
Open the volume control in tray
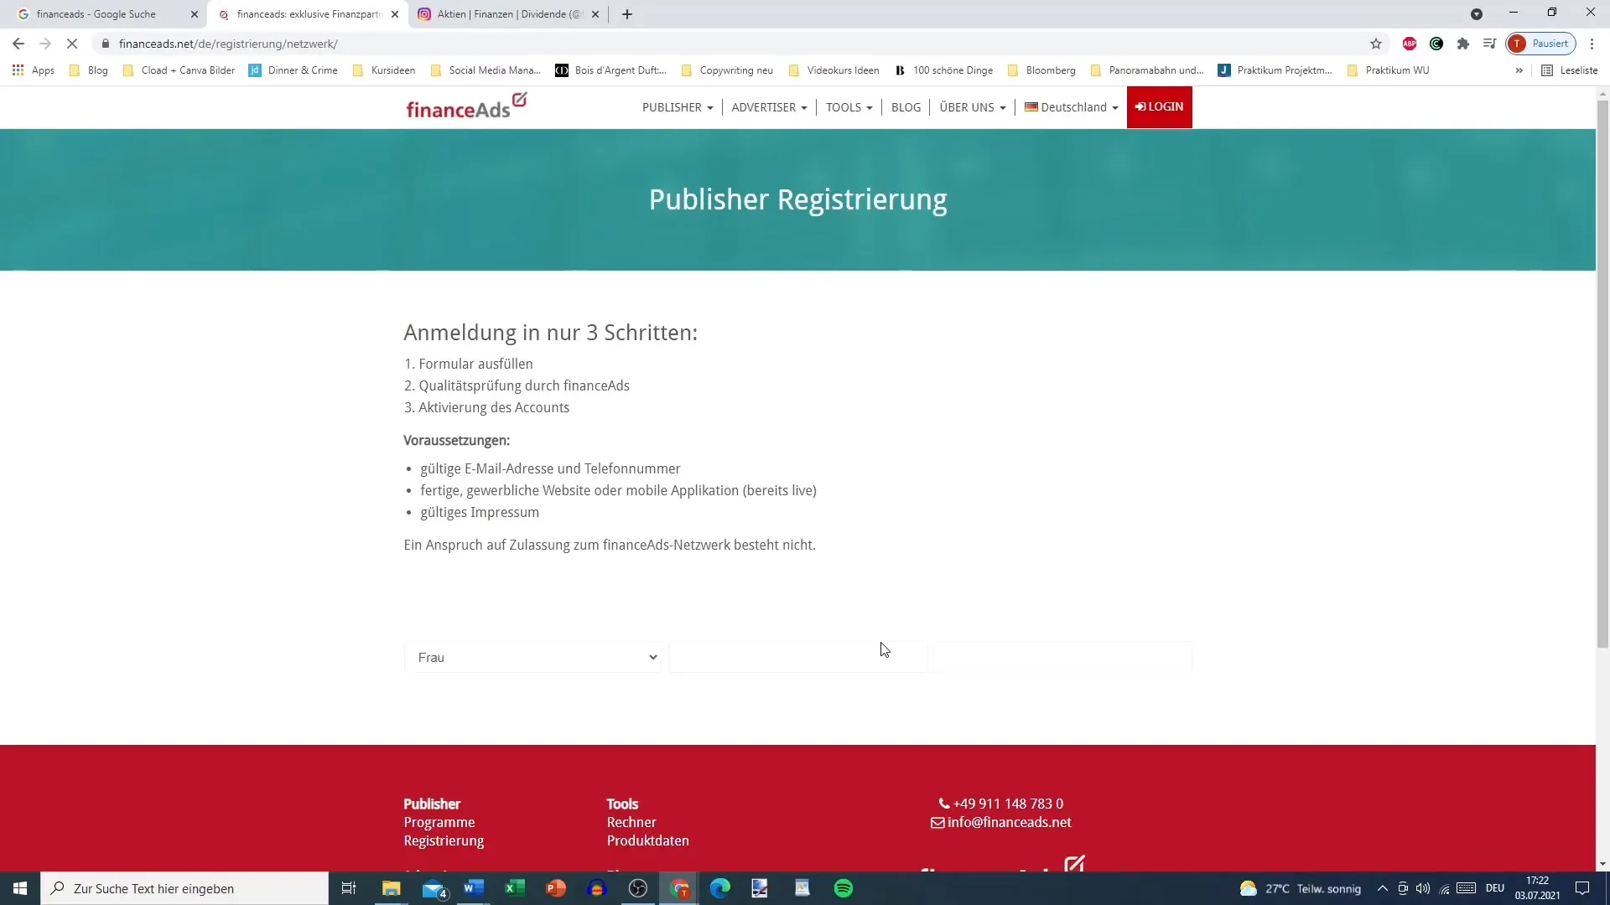1423,888
